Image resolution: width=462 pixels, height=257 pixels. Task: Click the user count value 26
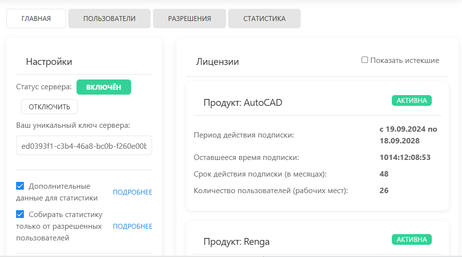[x=384, y=190]
